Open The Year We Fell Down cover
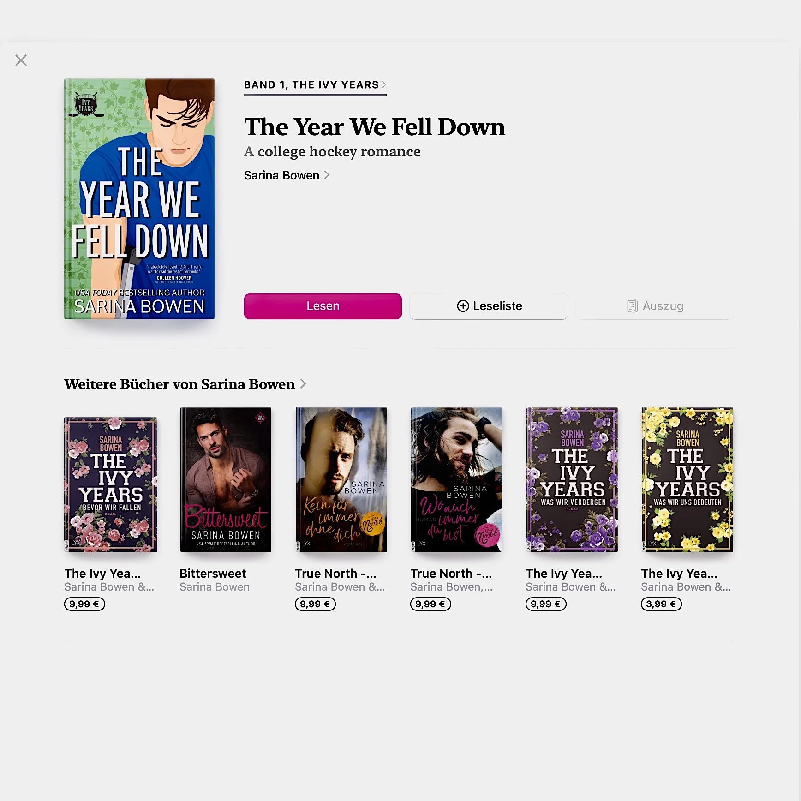This screenshot has height=801, width=801. (139, 199)
